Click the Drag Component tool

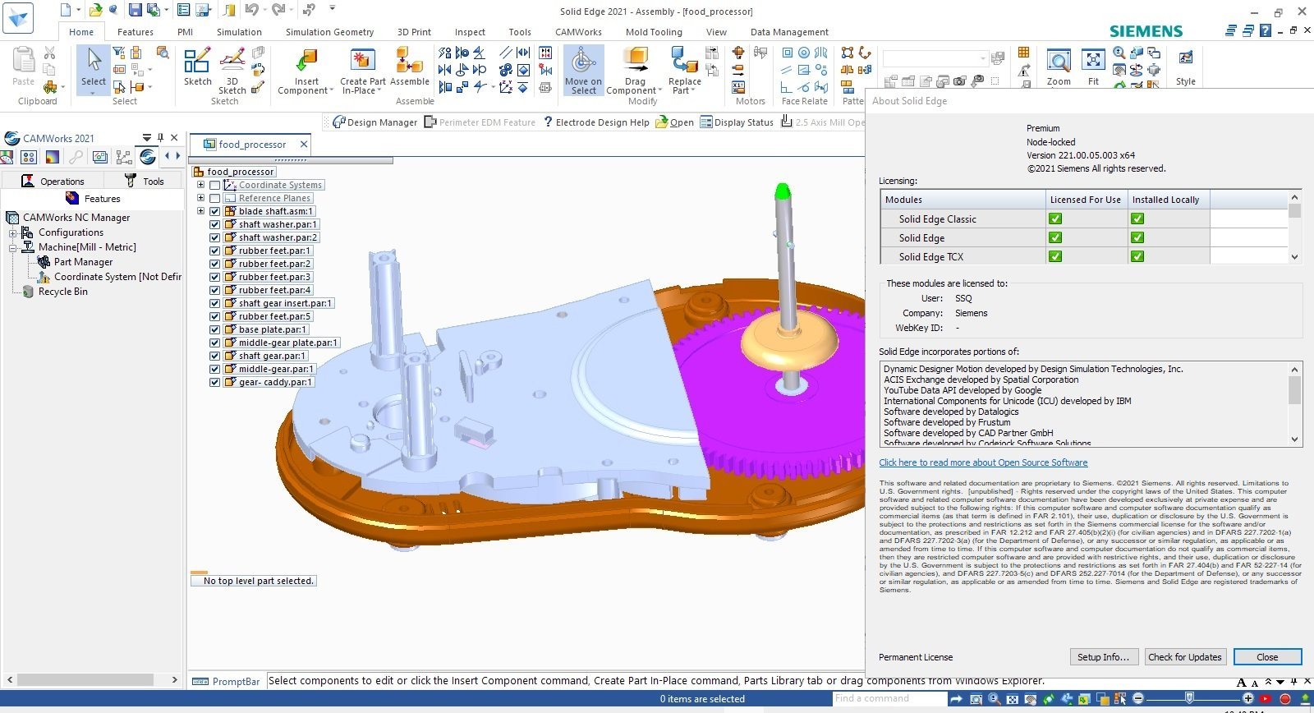(x=634, y=71)
